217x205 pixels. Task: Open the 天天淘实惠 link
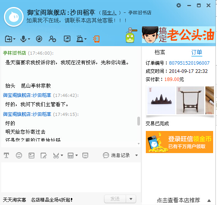(15, 200)
